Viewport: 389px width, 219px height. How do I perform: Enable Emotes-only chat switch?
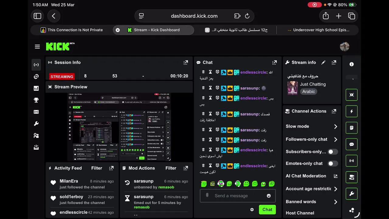(332, 163)
